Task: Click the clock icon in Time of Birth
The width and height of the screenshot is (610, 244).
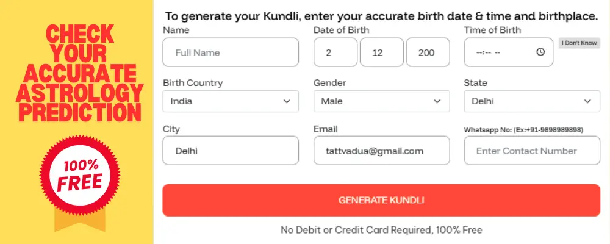Action: (x=540, y=52)
